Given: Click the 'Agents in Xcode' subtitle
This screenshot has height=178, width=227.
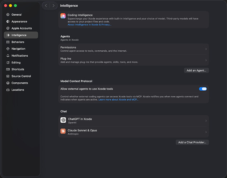Looking at the screenshot, I should pyautogui.click(x=69, y=40).
